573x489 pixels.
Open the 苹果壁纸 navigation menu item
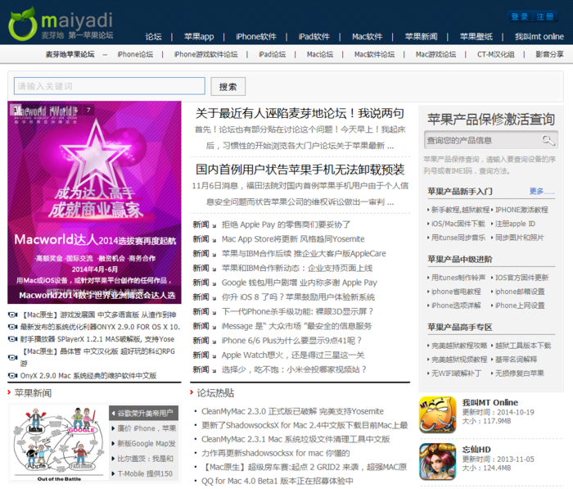click(x=476, y=37)
